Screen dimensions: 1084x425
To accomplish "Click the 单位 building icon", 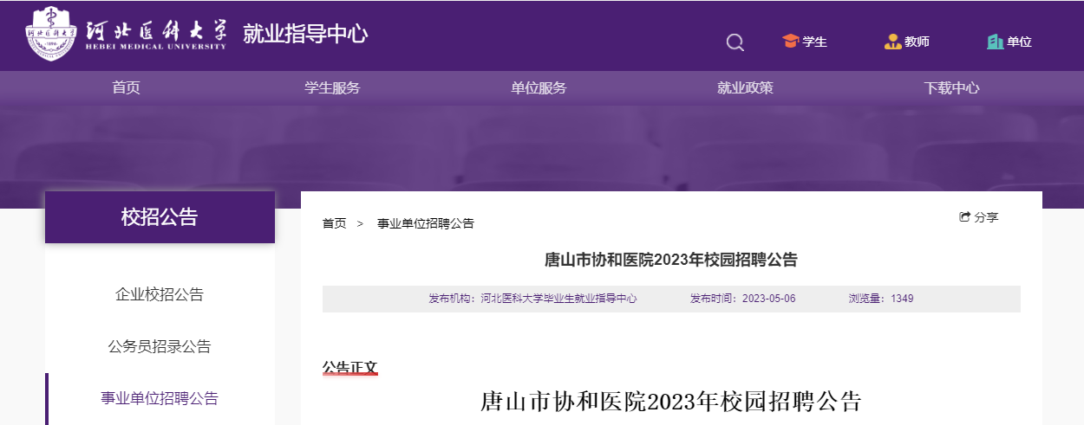I will (995, 42).
